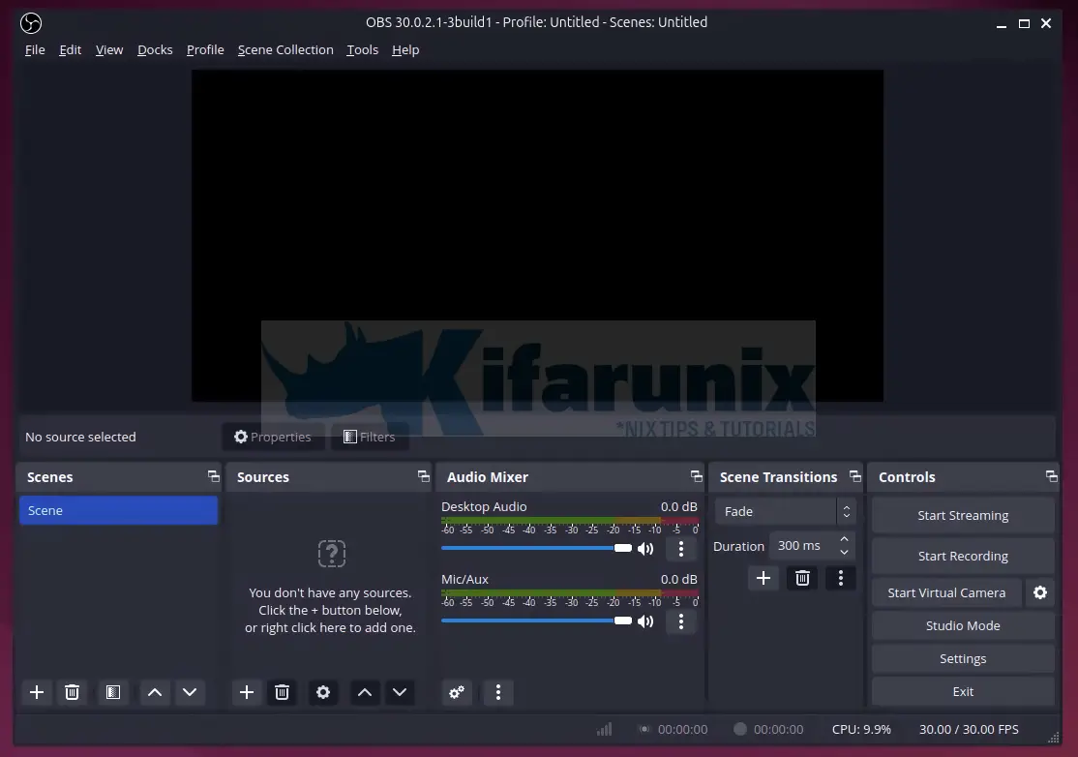Click Start Recording button
1078x757 pixels.
coord(962,556)
